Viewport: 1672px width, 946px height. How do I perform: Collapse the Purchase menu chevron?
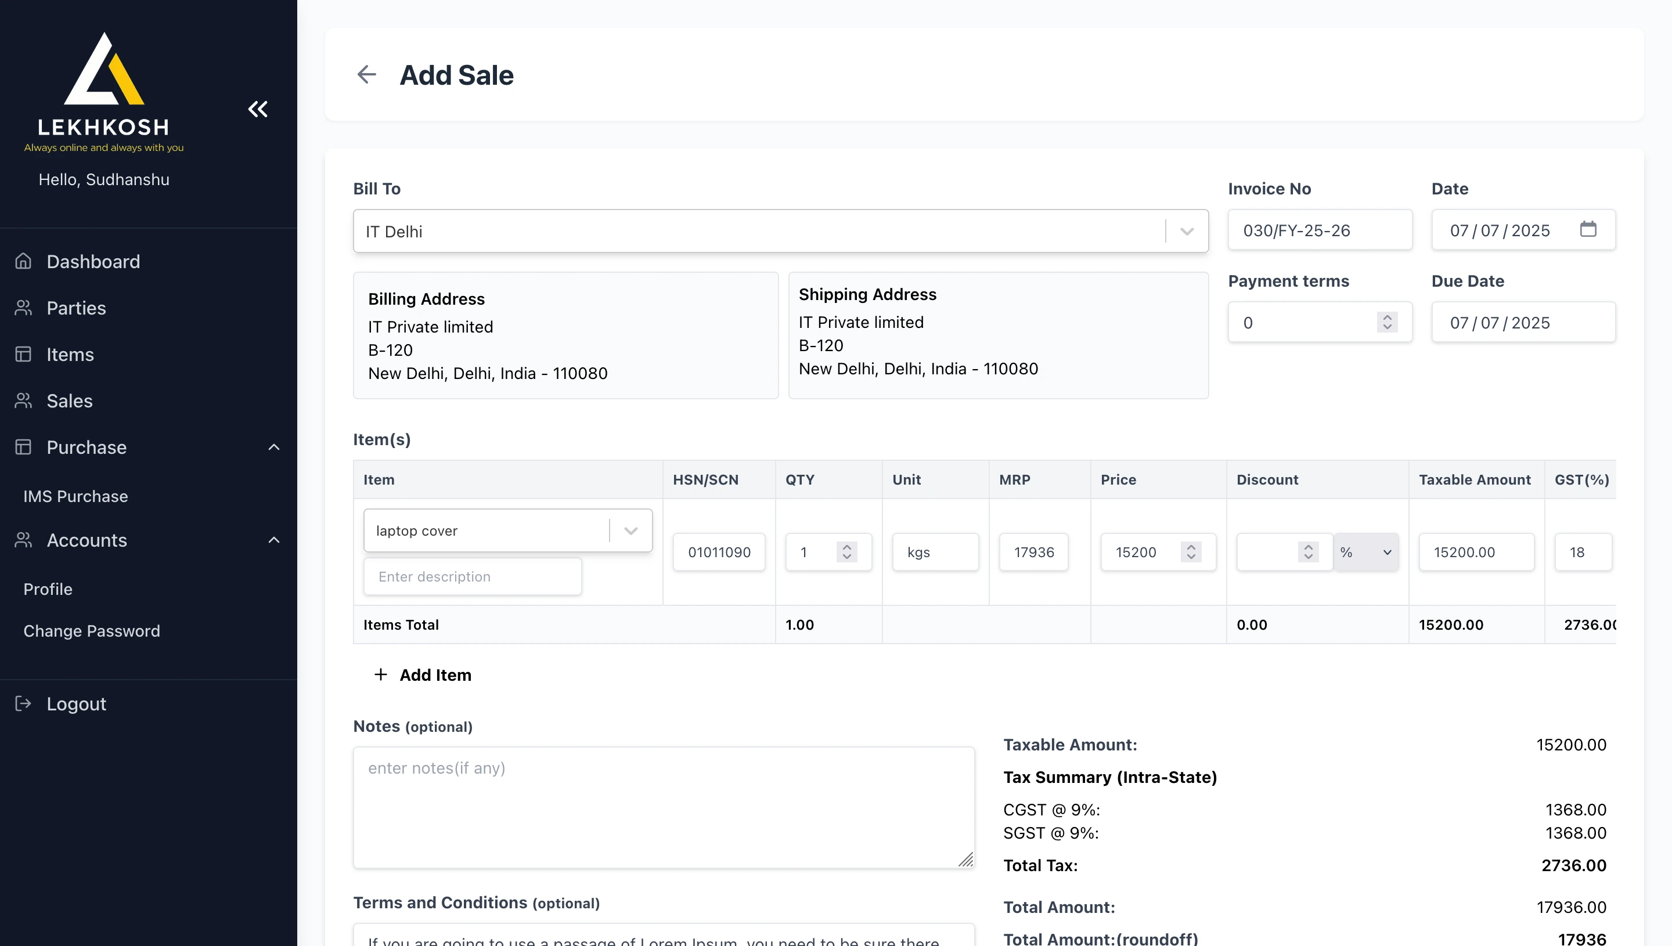click(x=274, y=447)
